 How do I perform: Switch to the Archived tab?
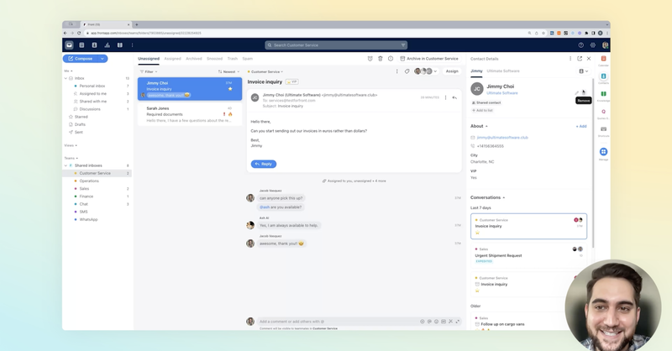pyautogui.click(x=194, y=59)
